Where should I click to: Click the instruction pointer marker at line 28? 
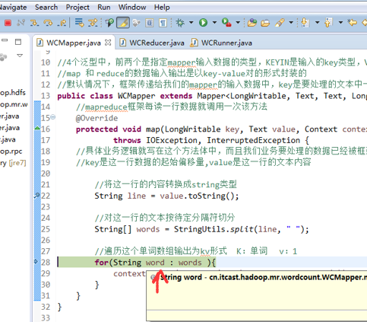point(36,261)
